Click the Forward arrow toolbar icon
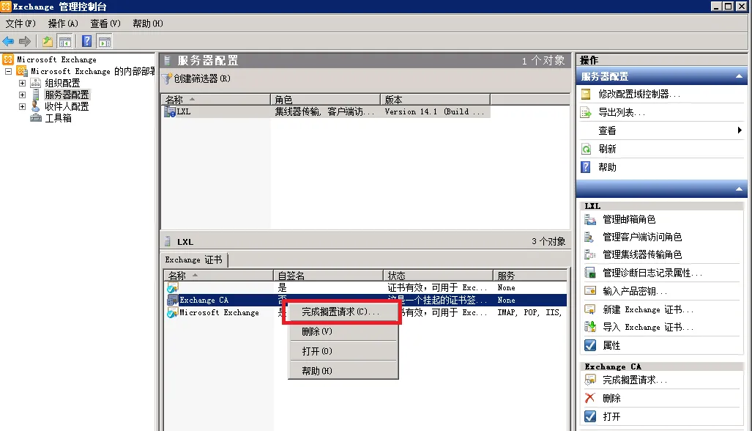Image resolution: width=752 pixels, height=431 pixels. (25, 41)
